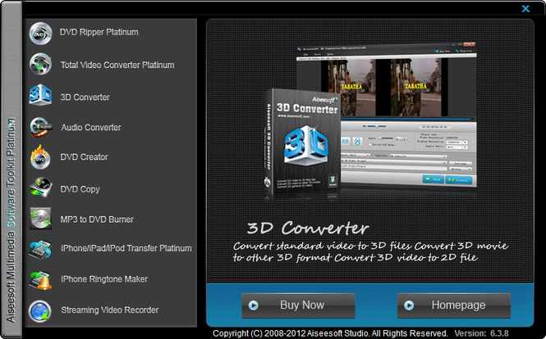Click the Total Video Converter film reel icon
Screen dimensions: 546x339
click(x=40, y=64)
